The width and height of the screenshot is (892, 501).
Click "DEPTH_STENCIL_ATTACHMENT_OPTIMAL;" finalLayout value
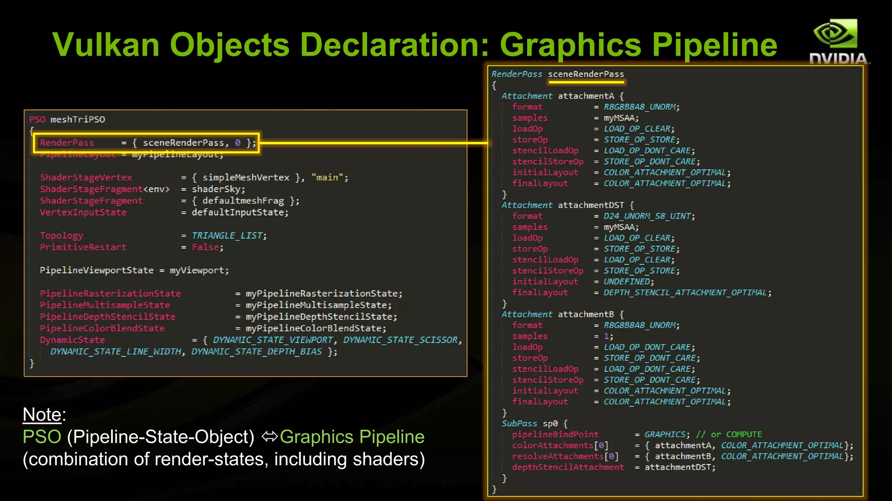(x=688, y=293)
